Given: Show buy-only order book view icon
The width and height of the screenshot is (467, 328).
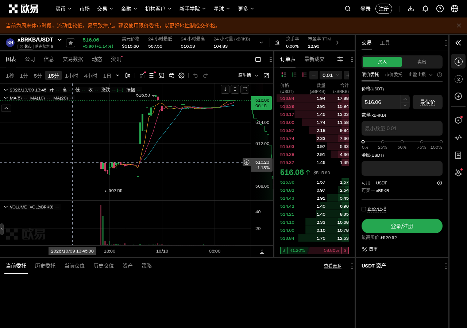Looking at the screenshot, I should pos(294,75).
